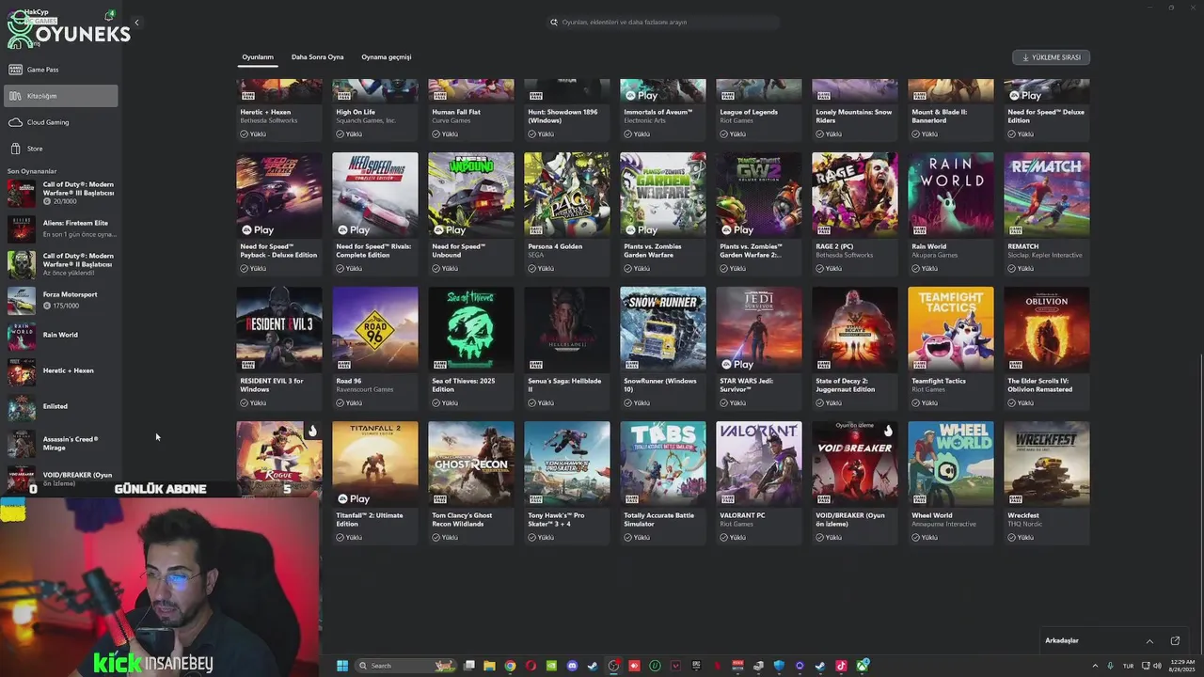Switch the TUR keyboard language indicator
Image resolution: width=1204 pixels, height=677 pixels.
[x=1128, y=666]
